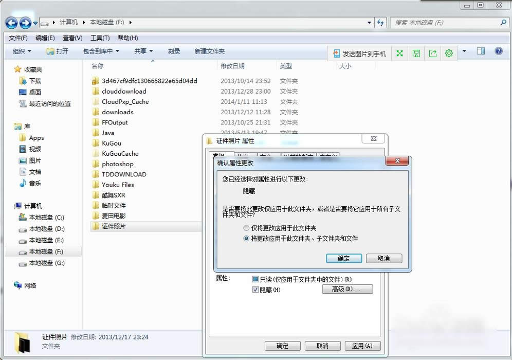Click 确定 at the properties window bottom

(282, 346)
